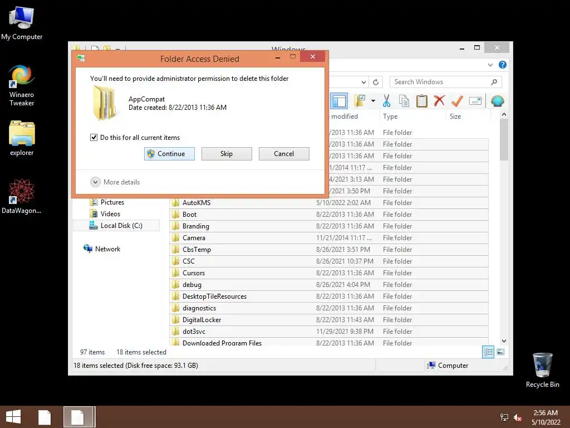Screen dimensions: 570x428
Task: Sort by Date modified column header
Action: 344,116
